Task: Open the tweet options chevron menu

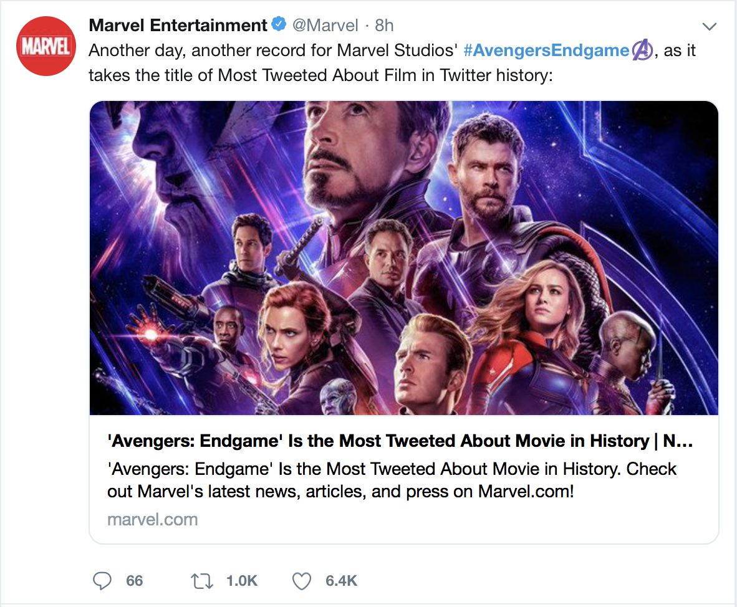Action: point(709,26)
